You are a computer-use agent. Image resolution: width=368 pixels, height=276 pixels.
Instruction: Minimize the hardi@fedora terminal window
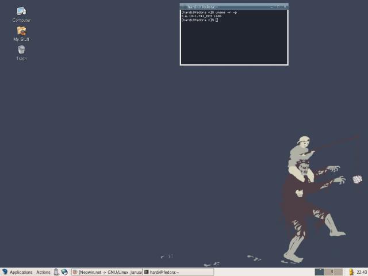[271, 7]
